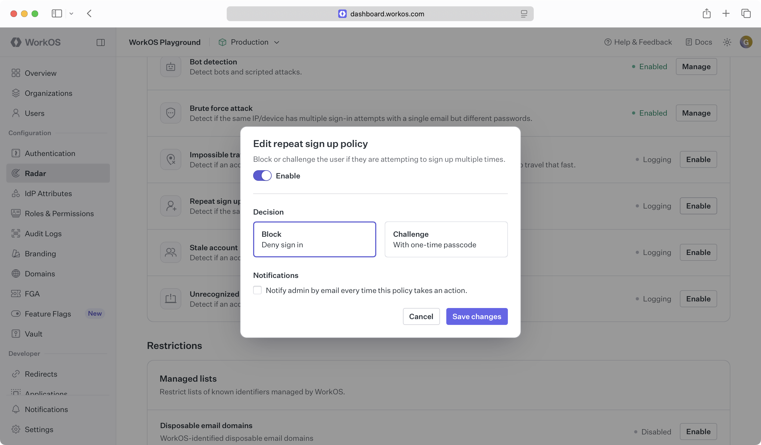This screenshot has height=445, width=761.
Task: Click Save changes button
Action: pos(476,316)
